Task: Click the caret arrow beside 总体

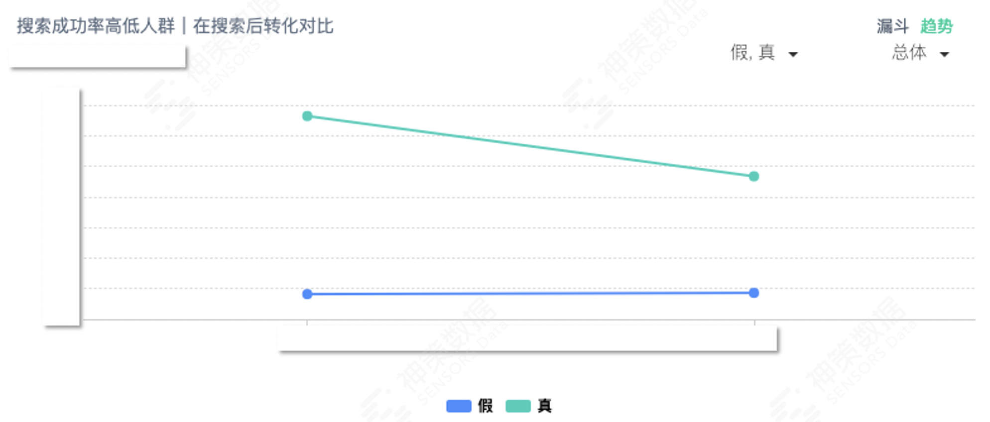Action: click(944, 54)
